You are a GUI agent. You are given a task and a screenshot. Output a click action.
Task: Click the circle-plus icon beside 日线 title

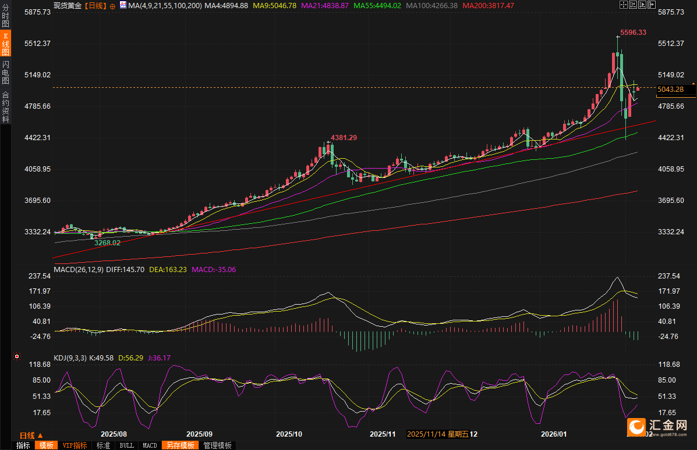pyautogui.click(x=112, y=6)
